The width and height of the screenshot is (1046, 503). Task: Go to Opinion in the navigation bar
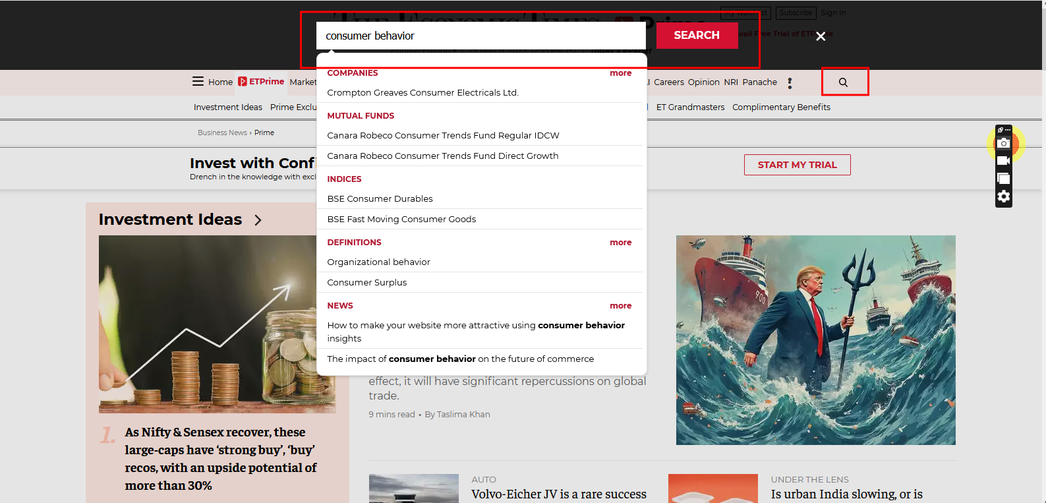point(703,82)
